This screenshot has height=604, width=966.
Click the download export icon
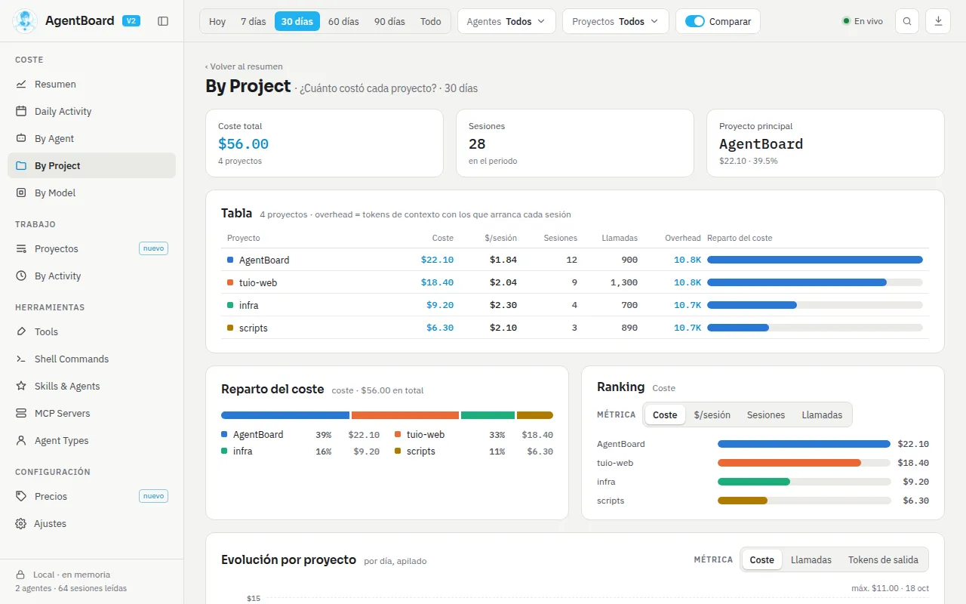click(938, 21)
